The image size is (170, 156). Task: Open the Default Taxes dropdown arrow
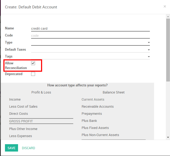click(149, 50)
